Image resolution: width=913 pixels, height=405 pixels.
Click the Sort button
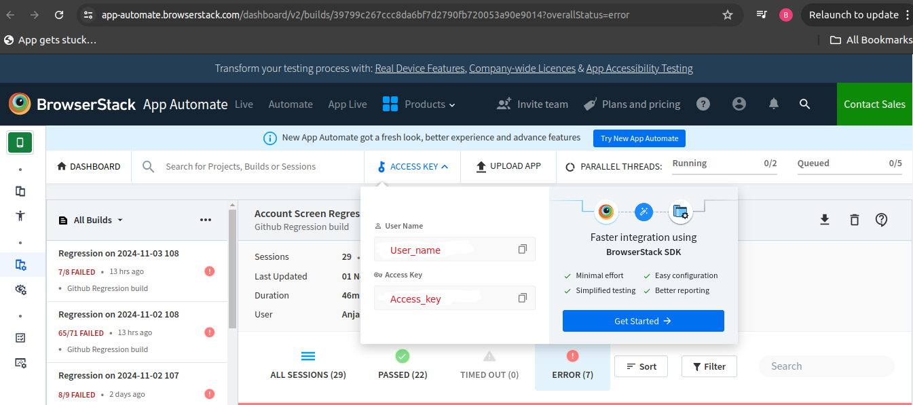(641, 366)
